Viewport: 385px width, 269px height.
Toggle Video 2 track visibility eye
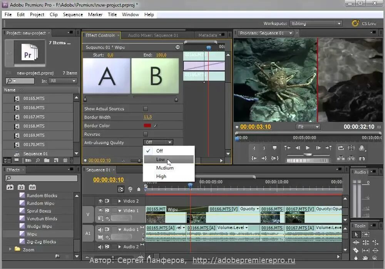coord(100,201)
